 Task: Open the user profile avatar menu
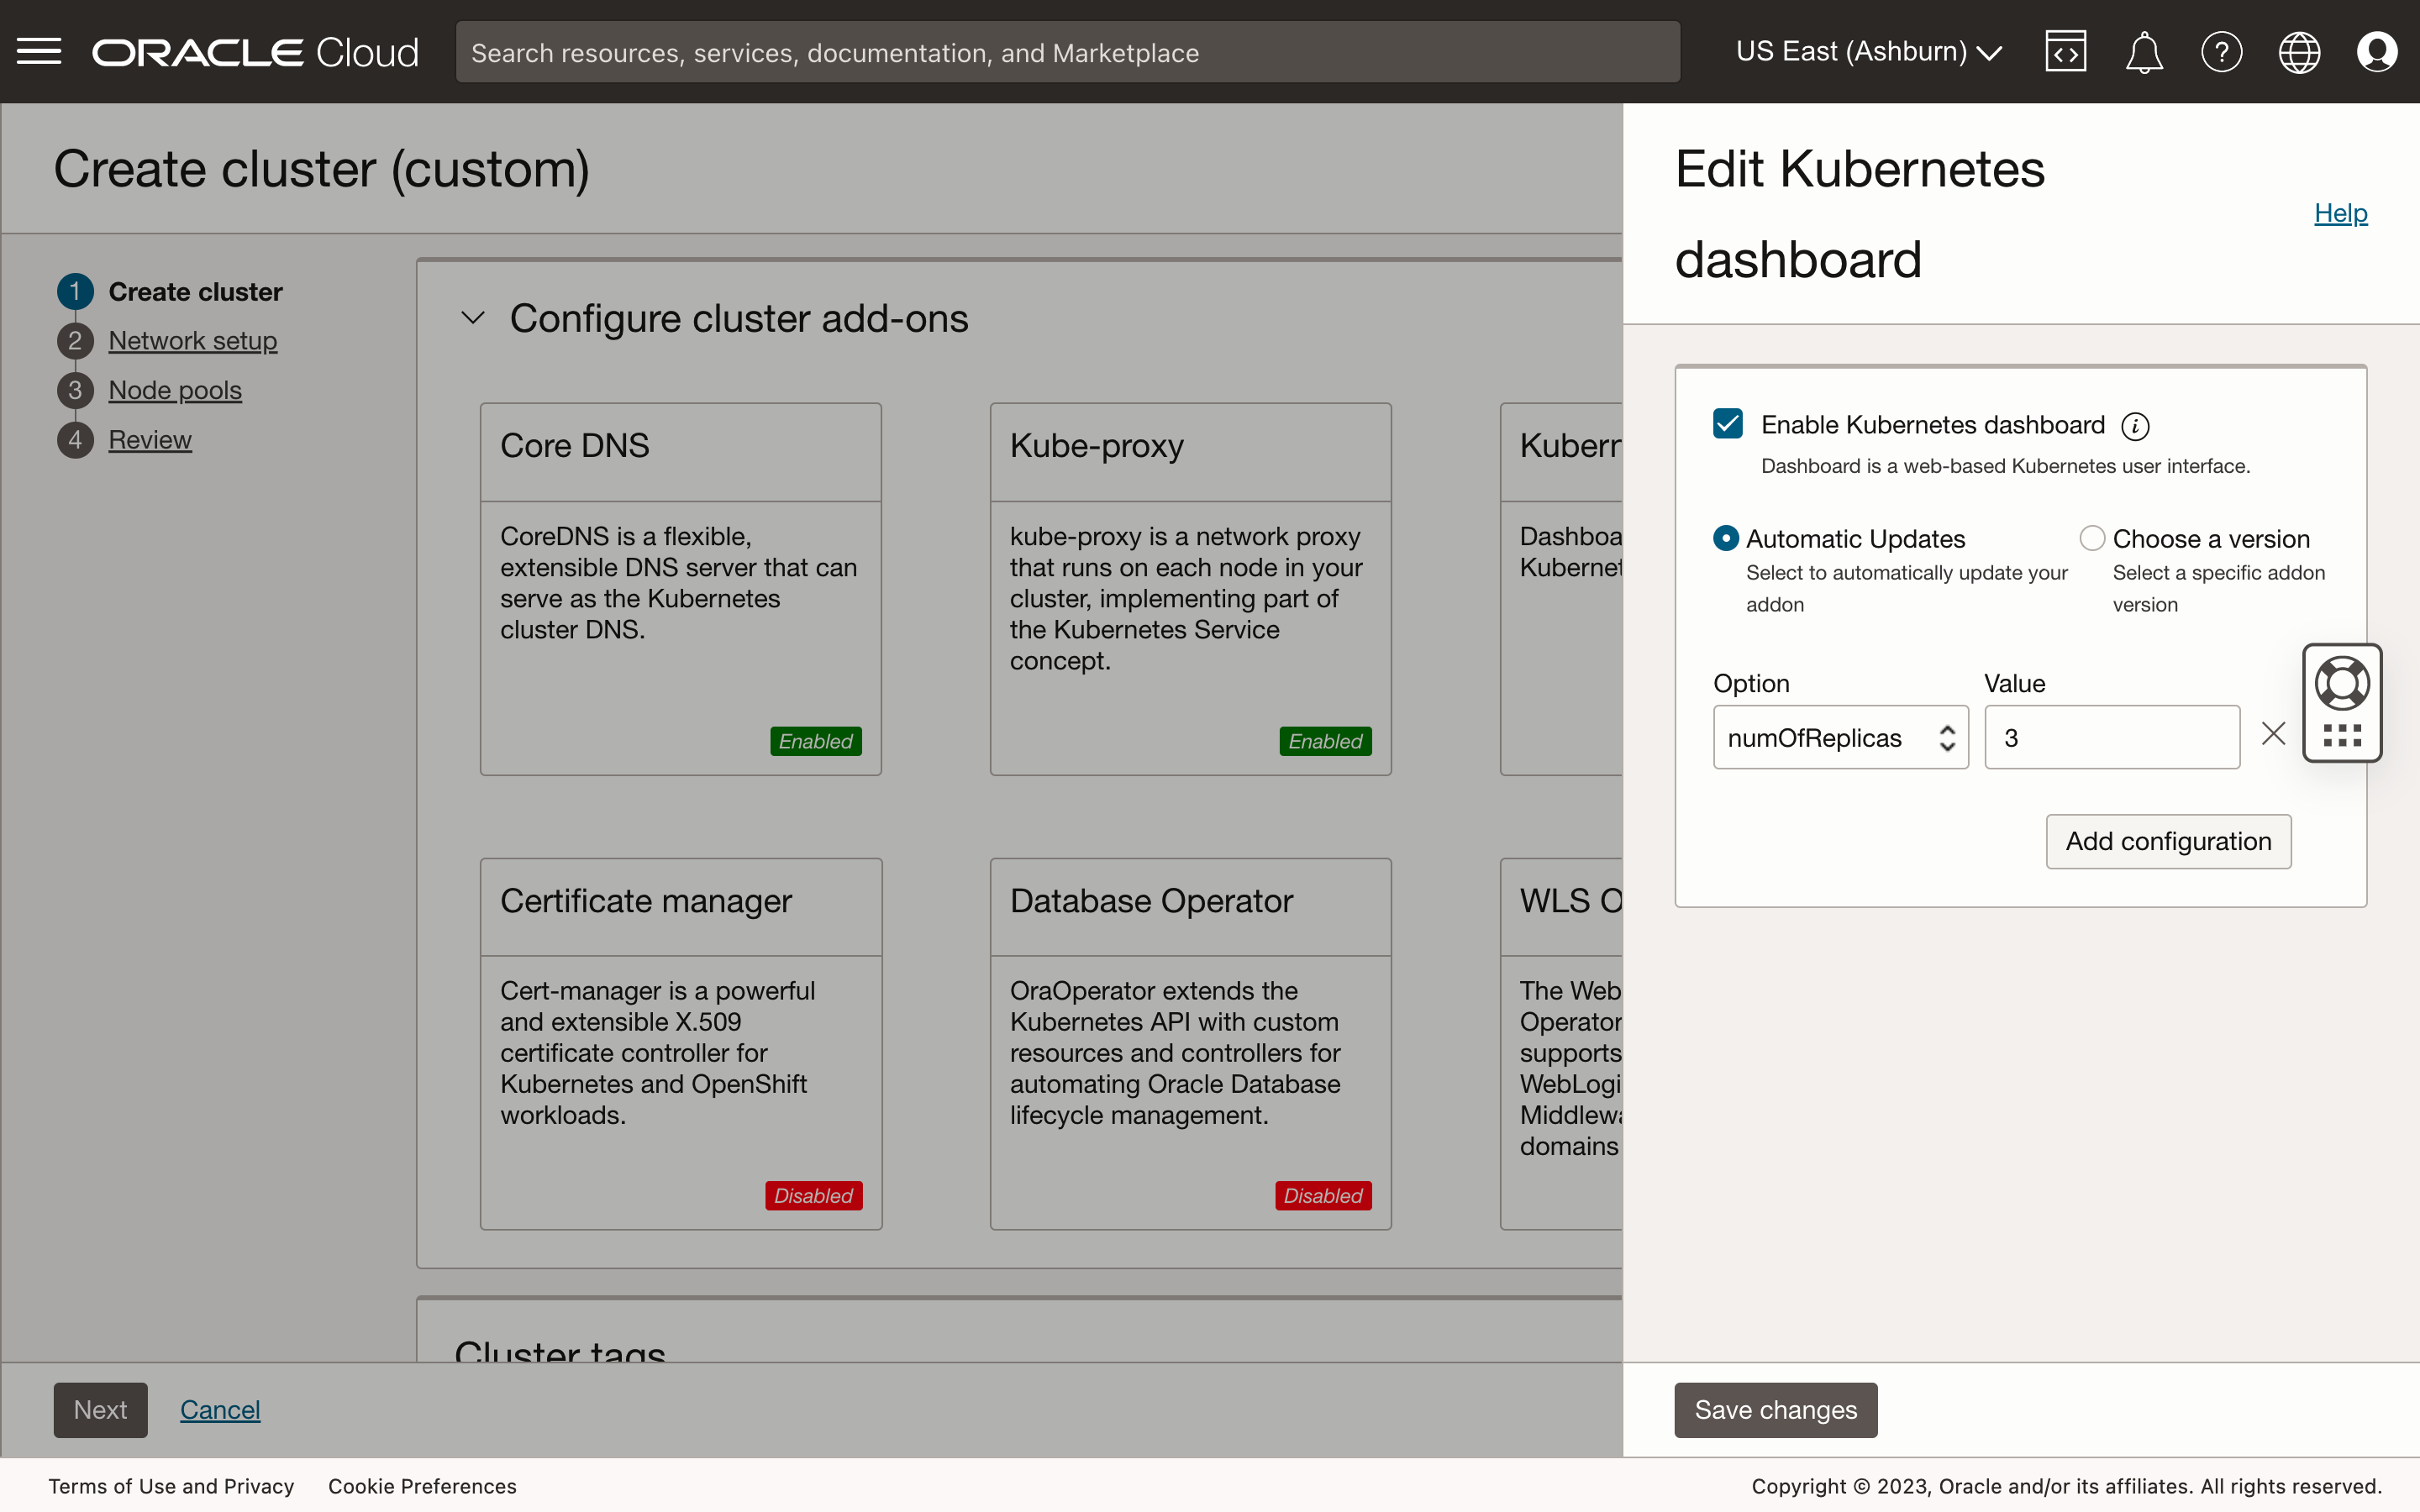(2377, 51)
